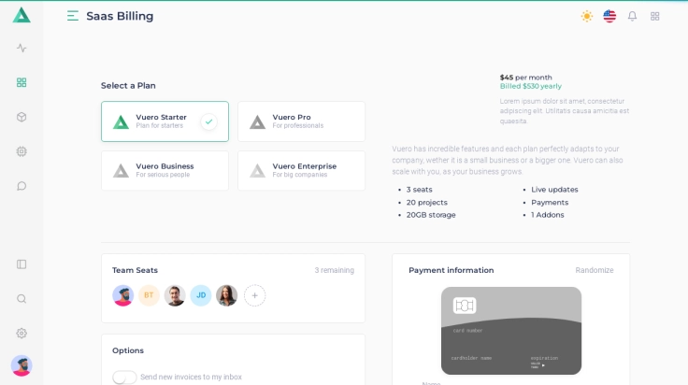The width and height of the screenshot is (688, 385).
Task: Click the Randomize payment link
Action: [595, 270]
